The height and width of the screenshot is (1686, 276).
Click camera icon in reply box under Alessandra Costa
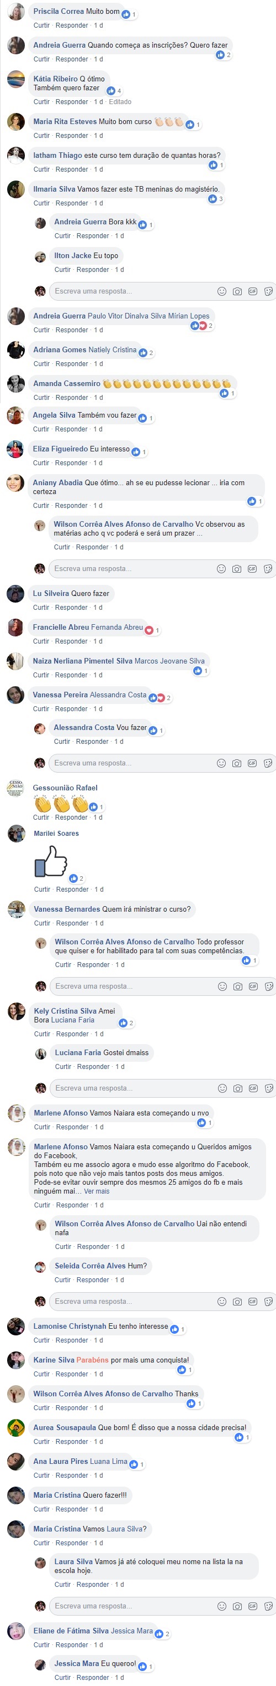(236, 763)
